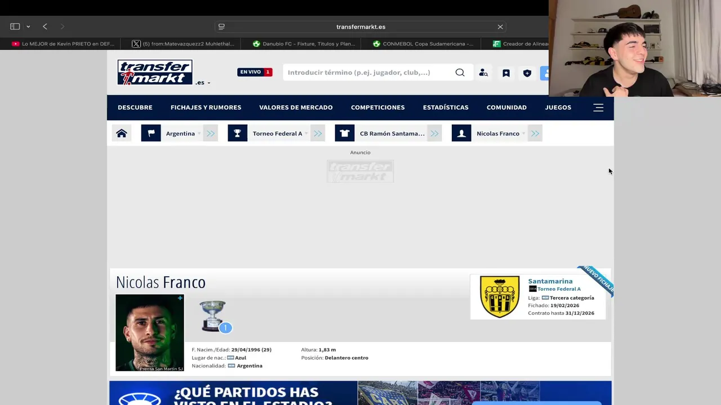Screen dimensions: 721x405
Task: Open the Torneo Federal A breadcrumb dropdown
Action: [306, 134]
